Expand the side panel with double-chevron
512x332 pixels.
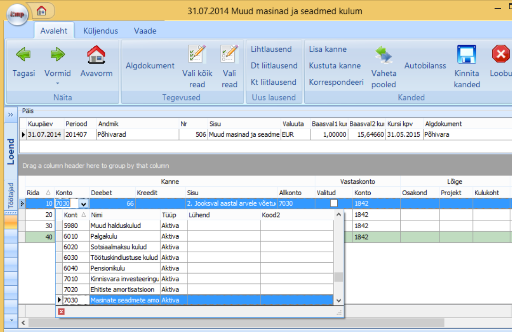(x=10, y=115)
